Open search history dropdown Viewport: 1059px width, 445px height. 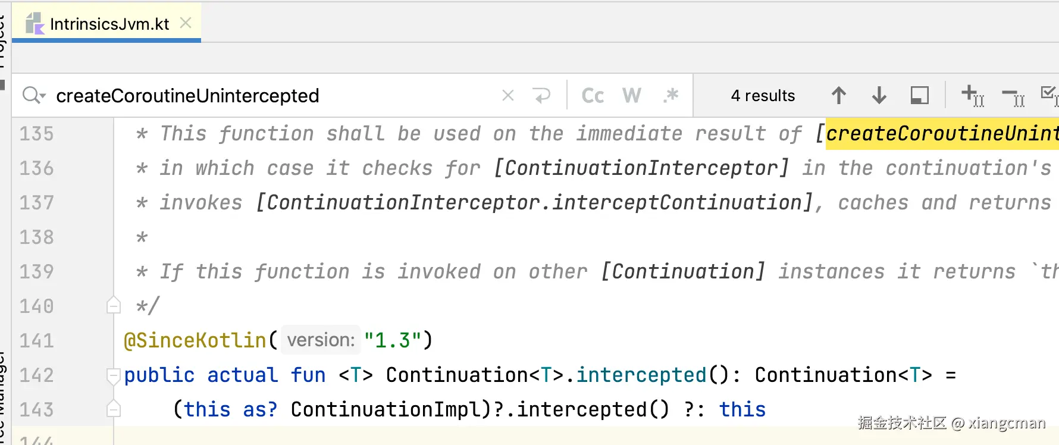(x=33, y=95)
